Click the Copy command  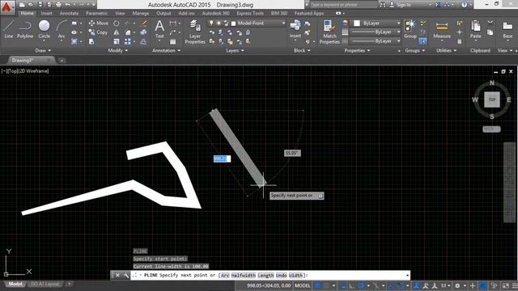point(99,32)
